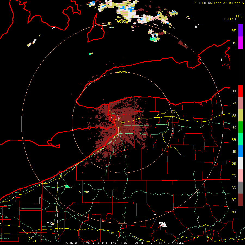Click the 'RF' legend label
Viewport: 245px width, 245px height.
point(234,30)
